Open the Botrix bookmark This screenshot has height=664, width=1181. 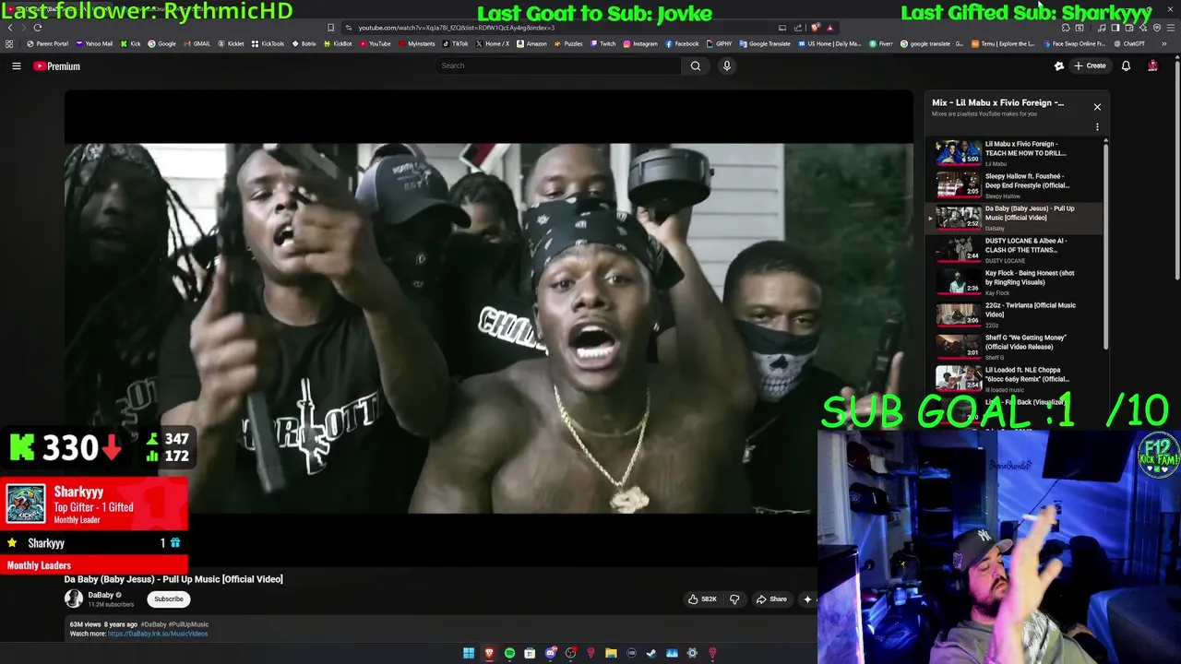(304, 44)
